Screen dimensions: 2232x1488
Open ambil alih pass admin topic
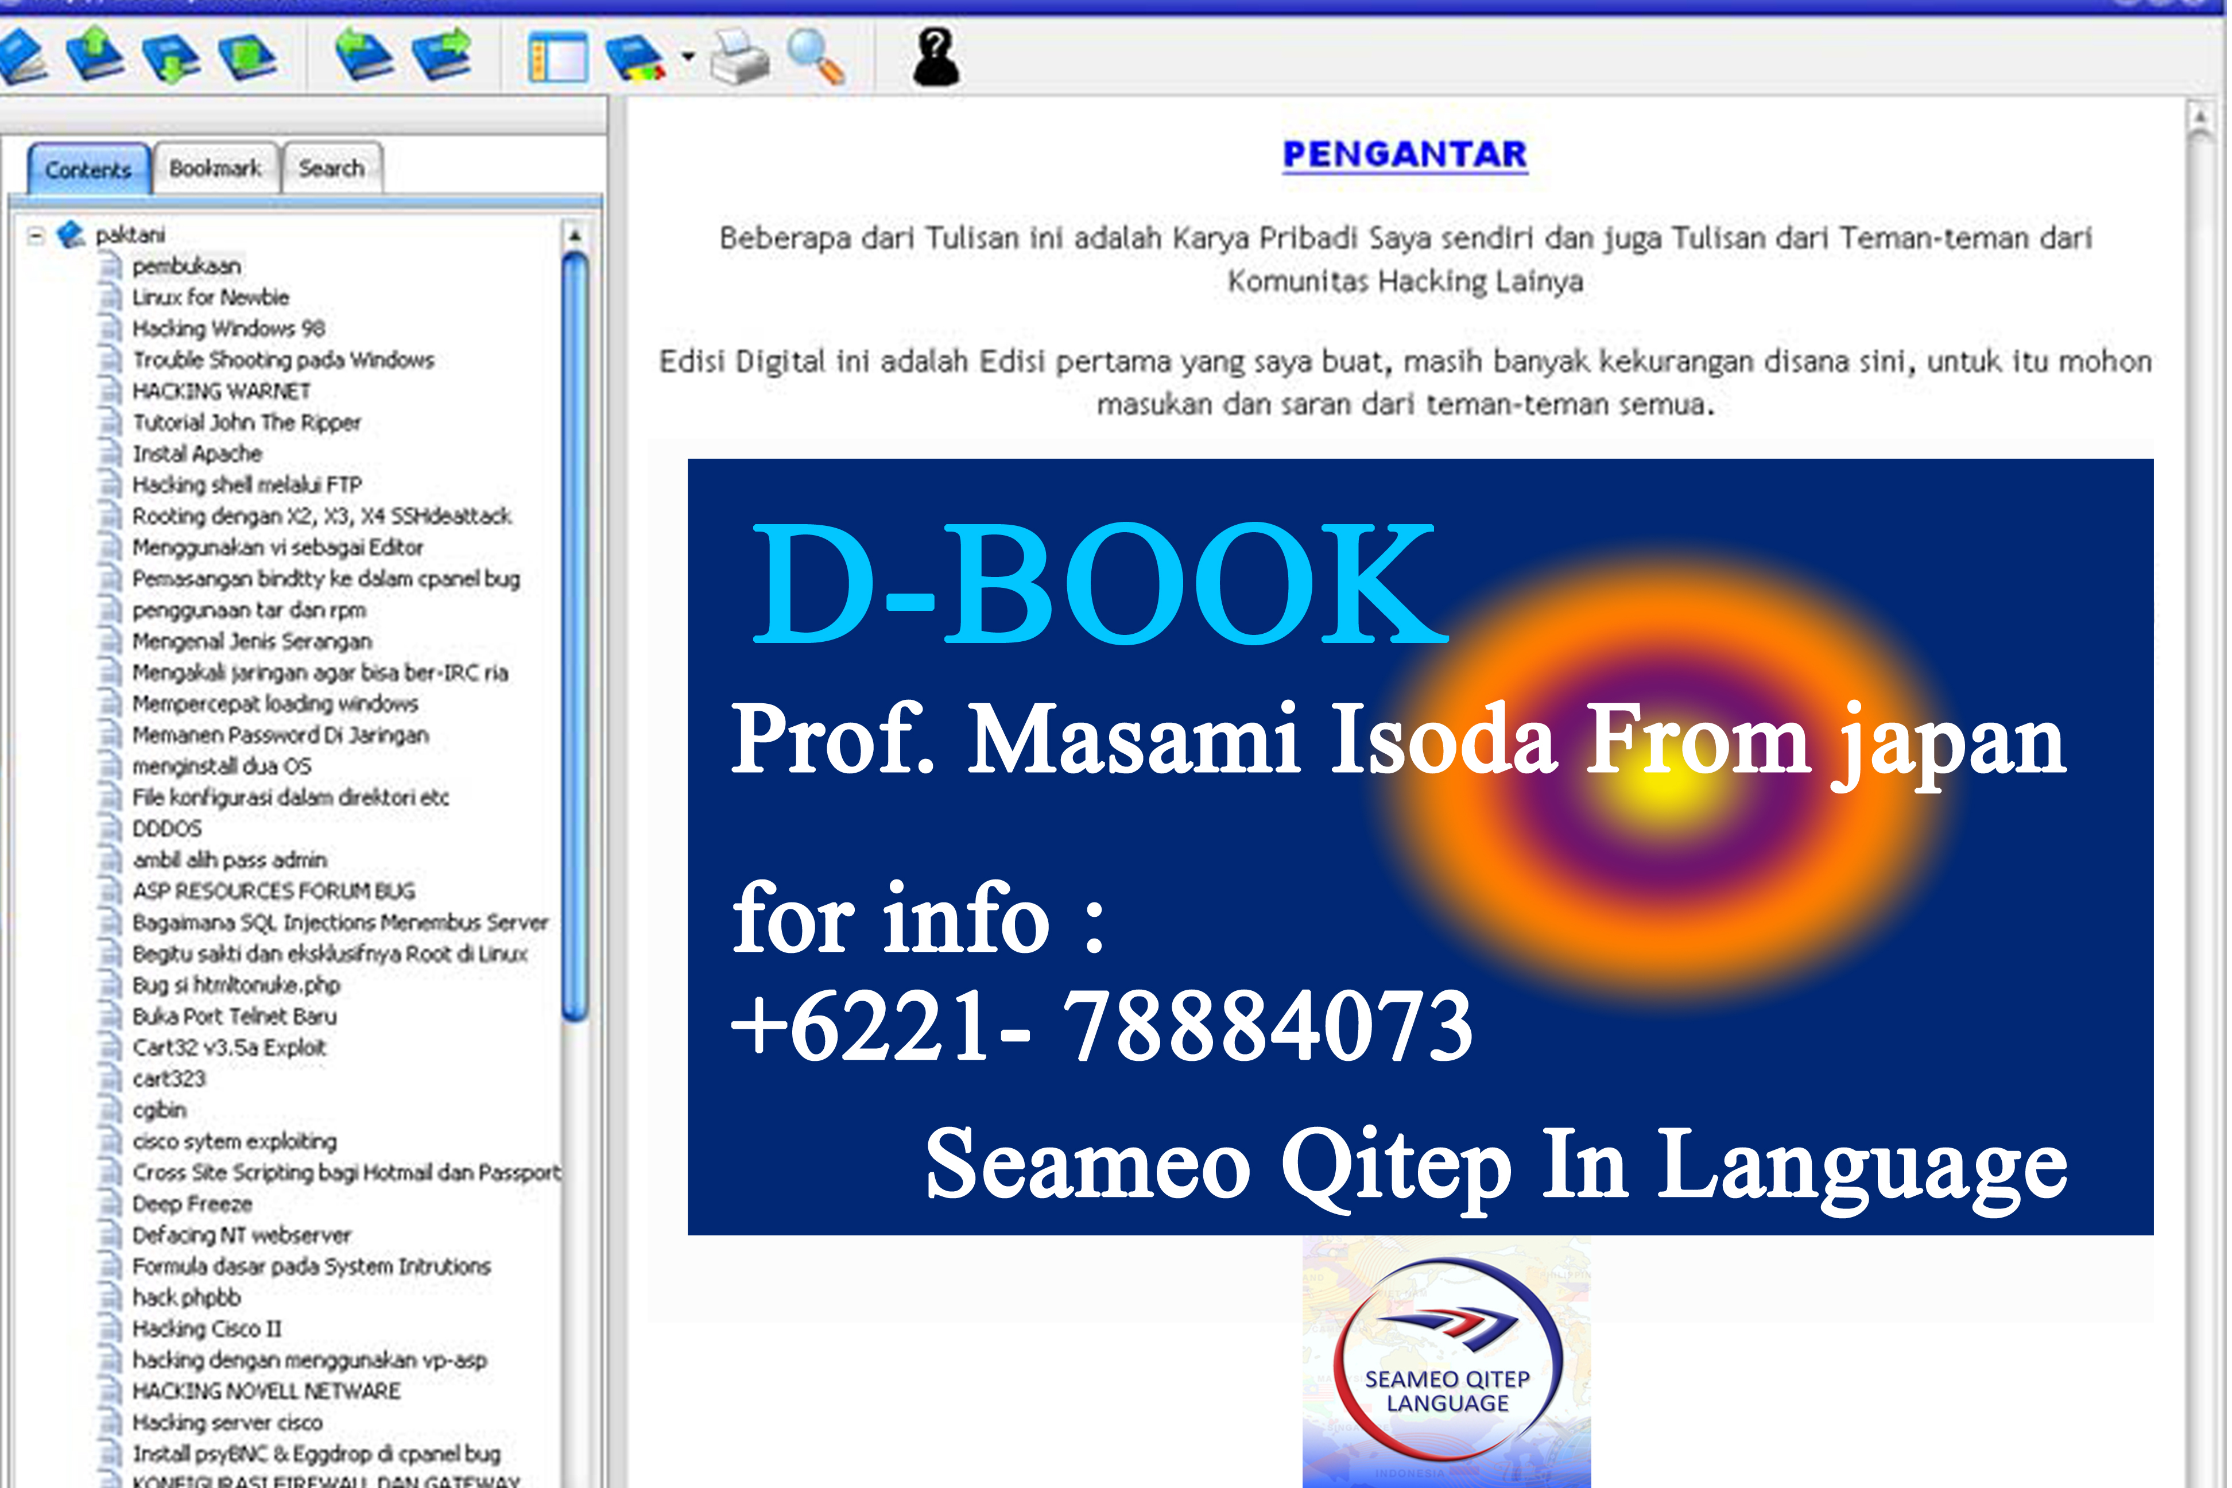(230, 860)
